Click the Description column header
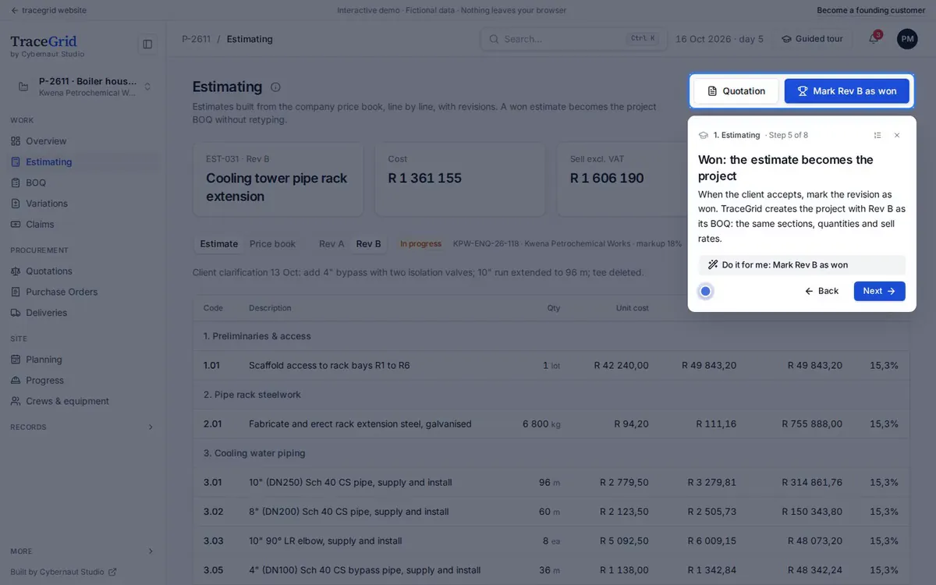This screenshot has height=585, width=936. tap(270, 308)
